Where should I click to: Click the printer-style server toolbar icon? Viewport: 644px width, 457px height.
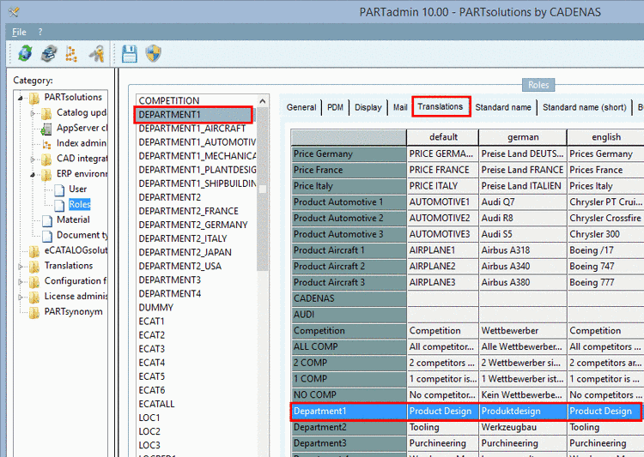pyautogui.click(x=49, y=54)
